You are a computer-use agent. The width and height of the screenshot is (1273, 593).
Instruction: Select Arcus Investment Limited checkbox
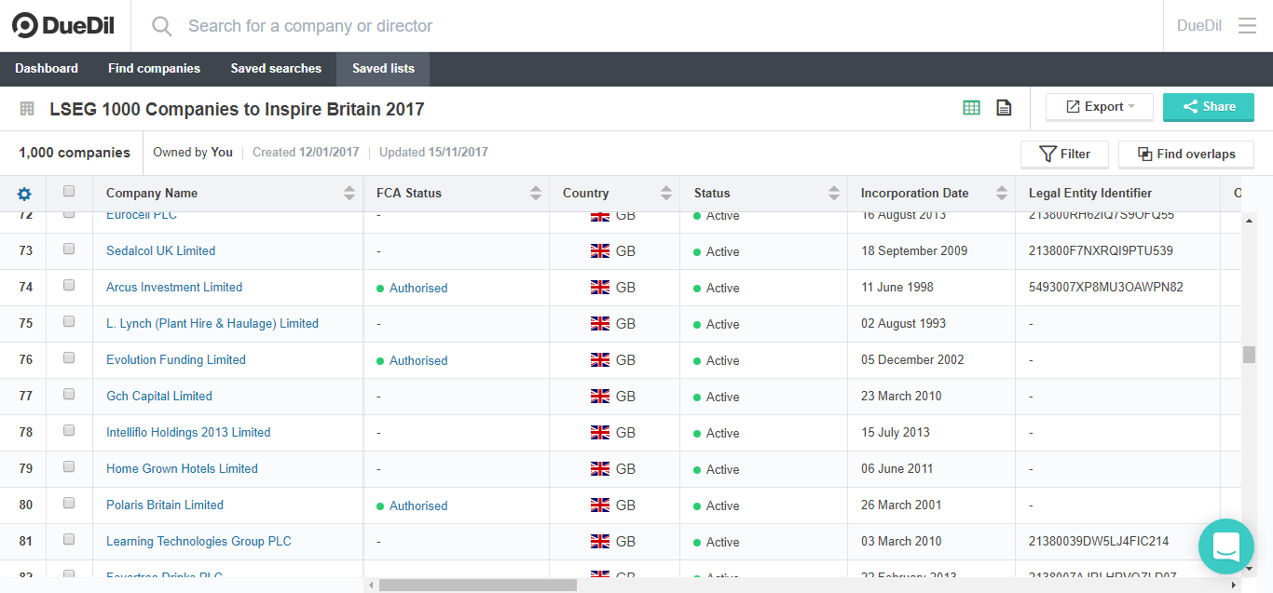(69, 285)
